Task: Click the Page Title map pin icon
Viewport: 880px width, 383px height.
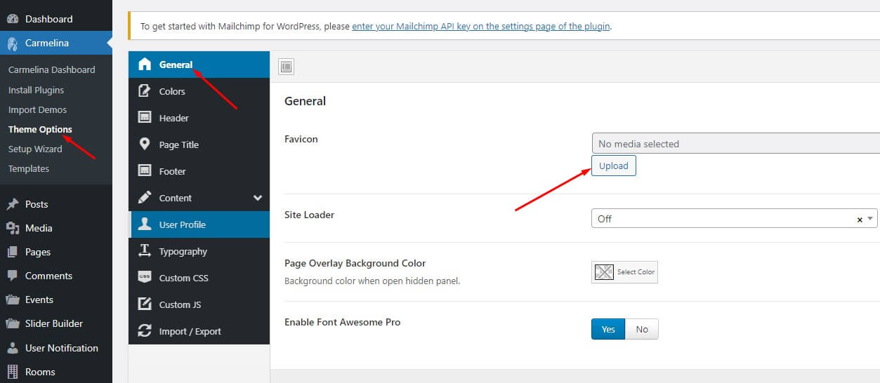Action: coord(145,145)
